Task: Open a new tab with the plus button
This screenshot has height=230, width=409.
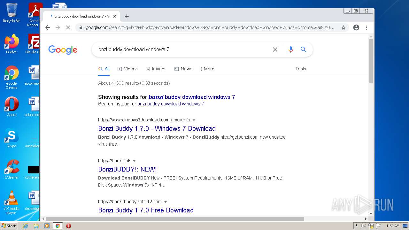Action: pos(127,16)
